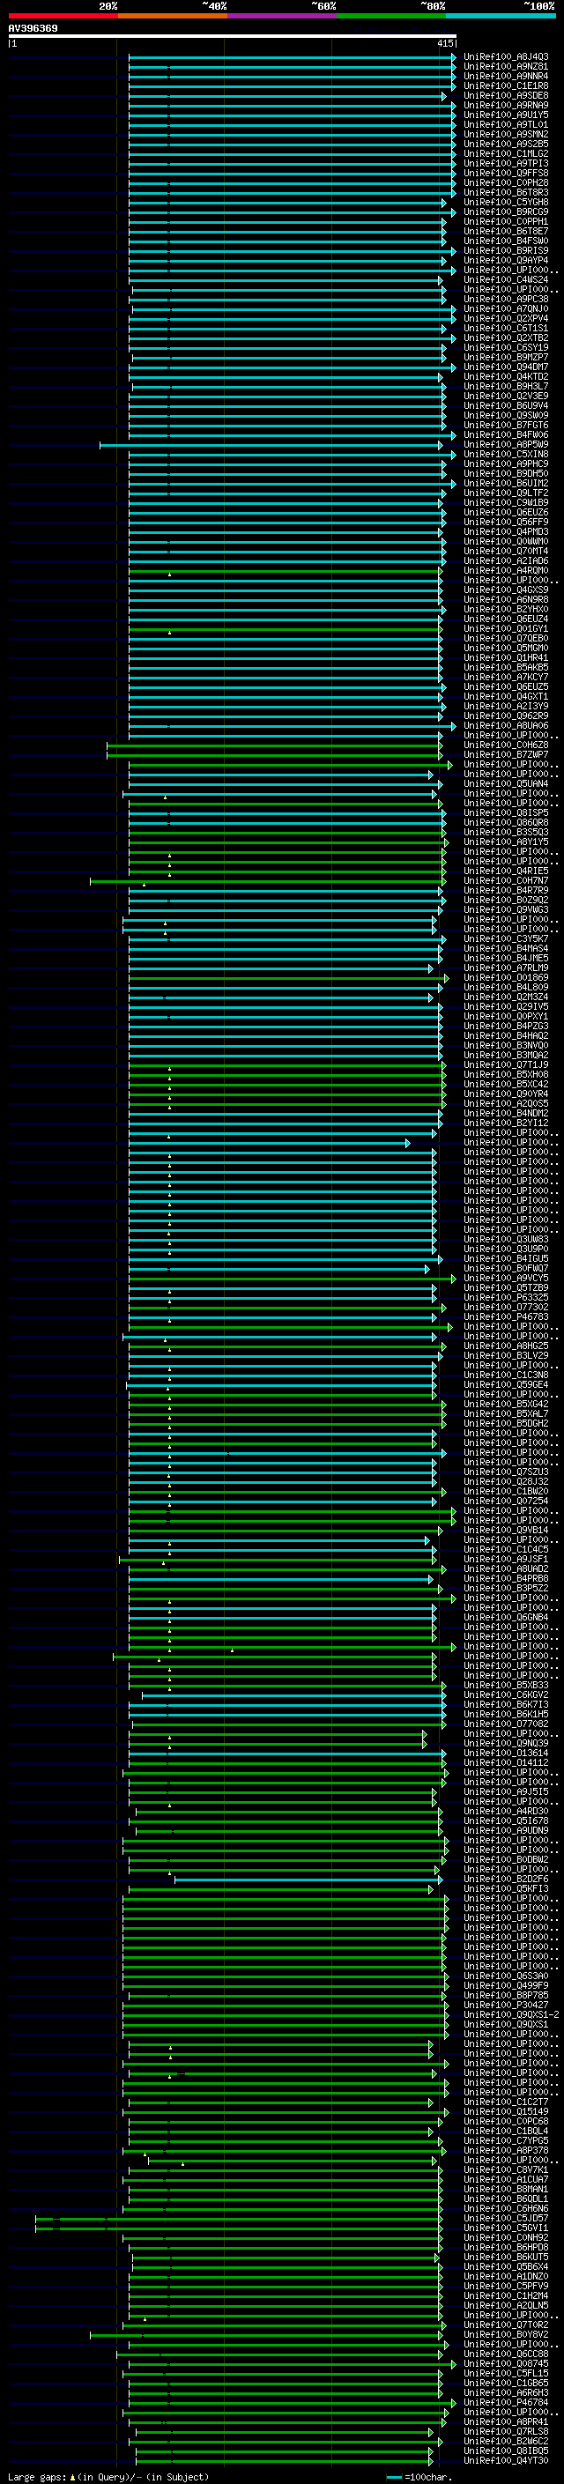The width and height of the screenshot is (564, 2484).
Task: Select UniRef100_Q01GY1 hit
Action: tap(506, 629)
